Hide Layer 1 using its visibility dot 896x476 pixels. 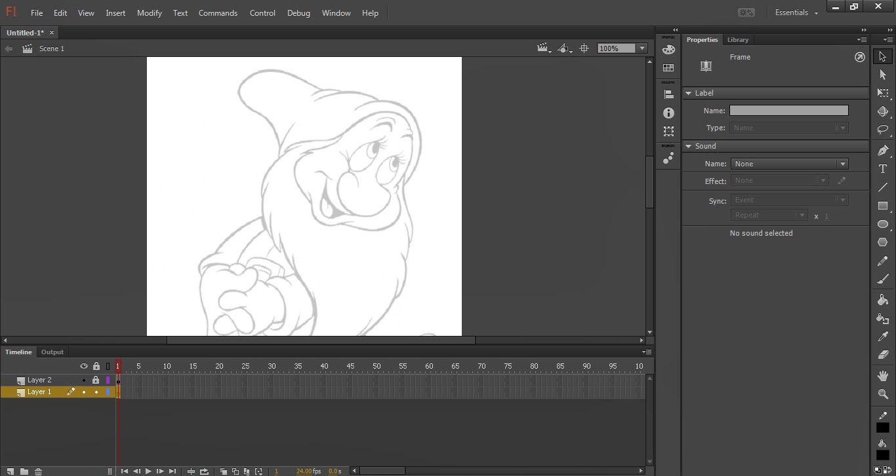point(84,392)
